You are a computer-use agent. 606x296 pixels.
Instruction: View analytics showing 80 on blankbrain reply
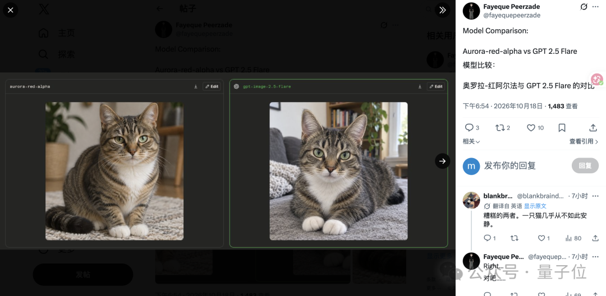point(573,238)
